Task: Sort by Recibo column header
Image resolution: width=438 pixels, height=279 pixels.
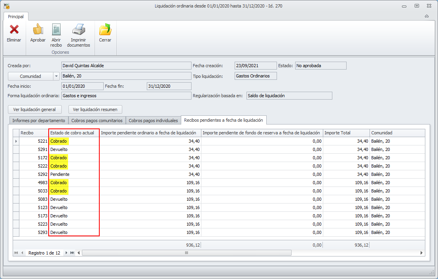Action: click(x=34, y=133)
